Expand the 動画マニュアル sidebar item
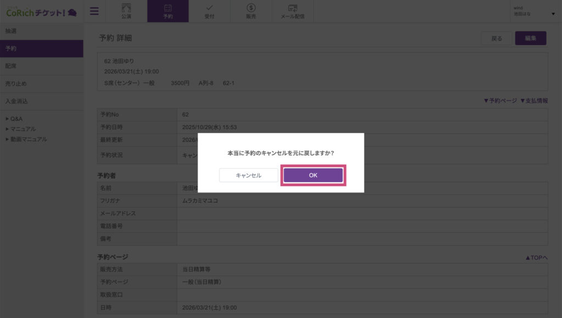 coord(28,140)
